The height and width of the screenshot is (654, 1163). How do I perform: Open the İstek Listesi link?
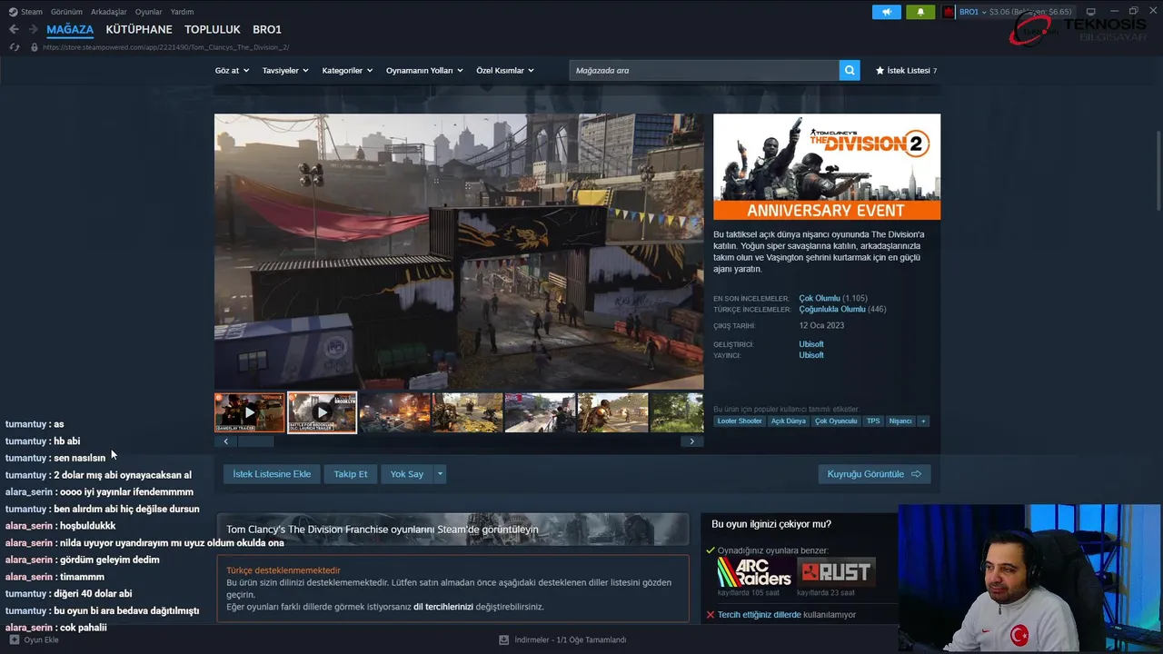909,70
